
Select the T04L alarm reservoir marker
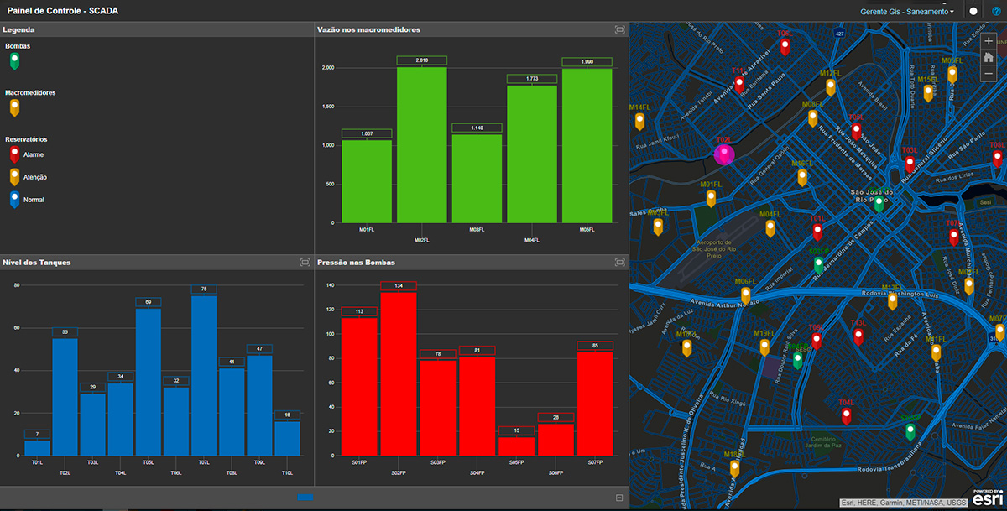click(846, 415)
